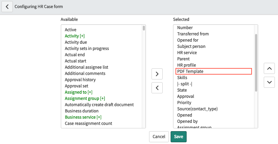Click the Available list scrollbar
This screenshot has width=278, height=144.
tap(144, 28)
